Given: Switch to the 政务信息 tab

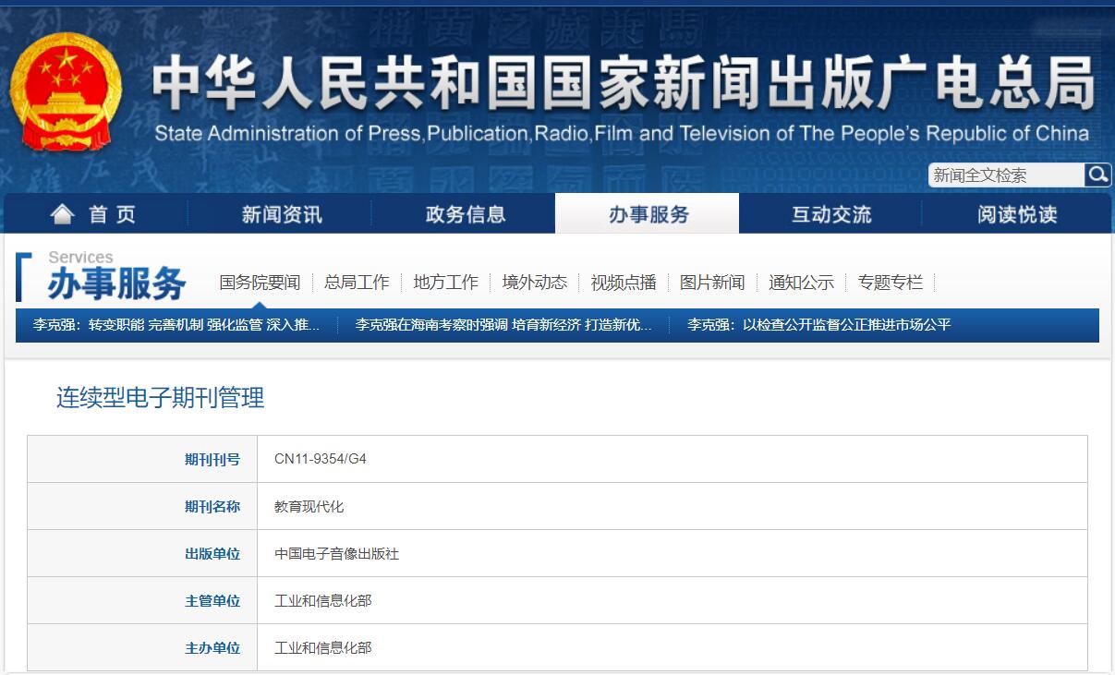Looking at the screenshot, I should pyautogui.click(x=466, y=214).
